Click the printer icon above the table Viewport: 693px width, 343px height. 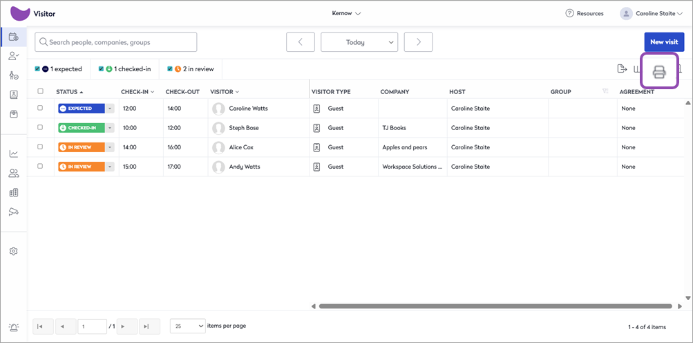pos(659,72)
